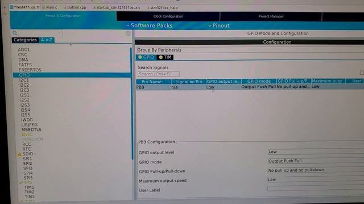Open the GPIO output level dropdown
Screen dimensions: 364x204
tap(316, 152)
